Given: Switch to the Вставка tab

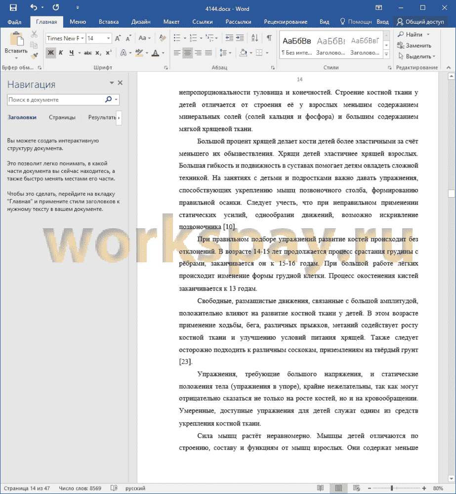Looking at the screenshot, I should click(x=109, y=22).
